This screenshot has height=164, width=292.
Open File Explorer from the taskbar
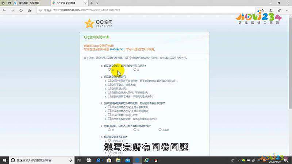(x=118, y=160)
